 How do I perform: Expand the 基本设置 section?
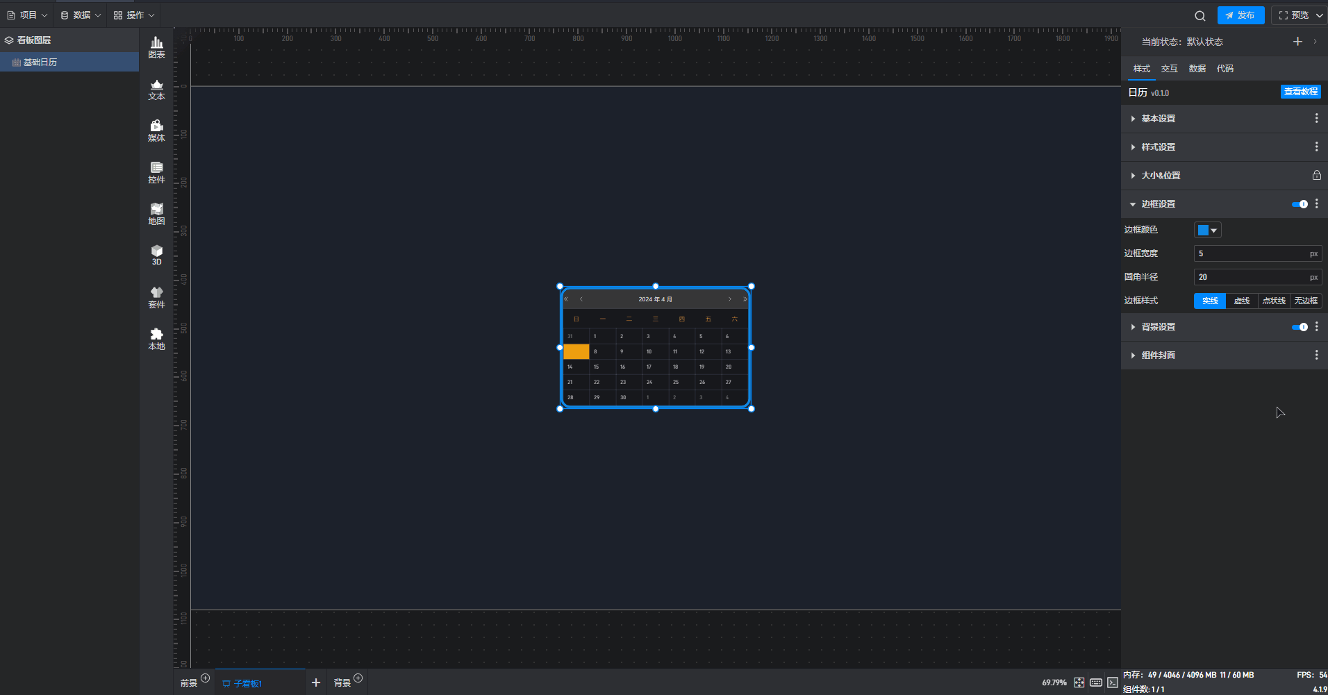[x=1158, y=119]
